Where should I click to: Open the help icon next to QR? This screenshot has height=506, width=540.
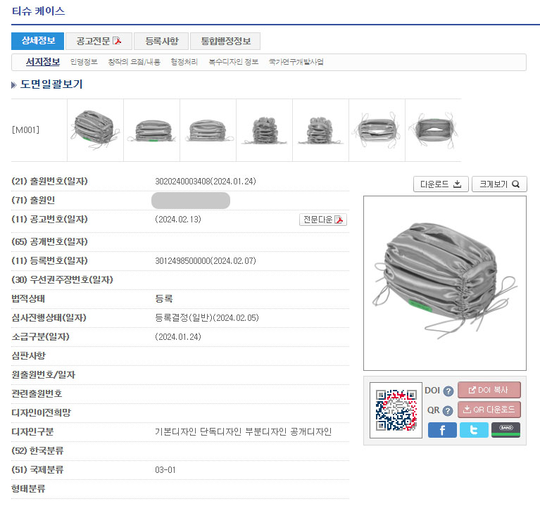(448, 411)
